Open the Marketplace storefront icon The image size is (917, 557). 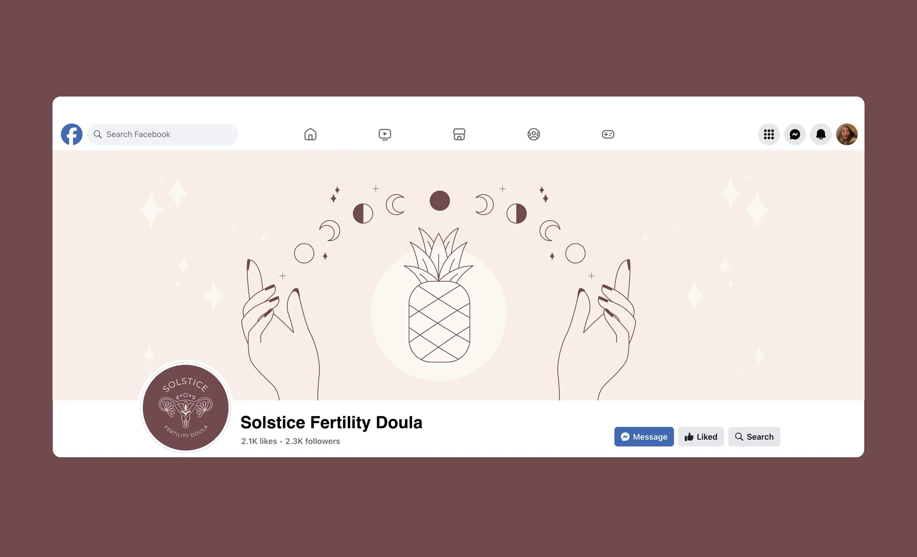point(459,134)
